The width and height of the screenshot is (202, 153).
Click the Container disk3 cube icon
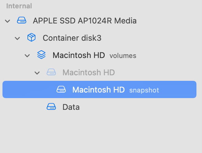[32, 38]
